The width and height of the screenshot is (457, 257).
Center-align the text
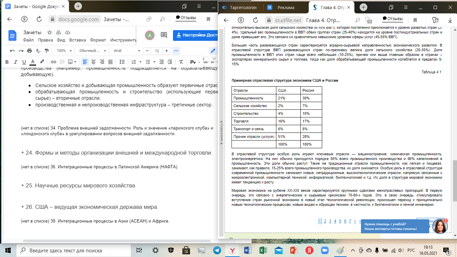point(93,62)
